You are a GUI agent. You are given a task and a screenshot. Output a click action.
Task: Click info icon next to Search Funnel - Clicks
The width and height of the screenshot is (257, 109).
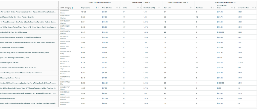150,3
